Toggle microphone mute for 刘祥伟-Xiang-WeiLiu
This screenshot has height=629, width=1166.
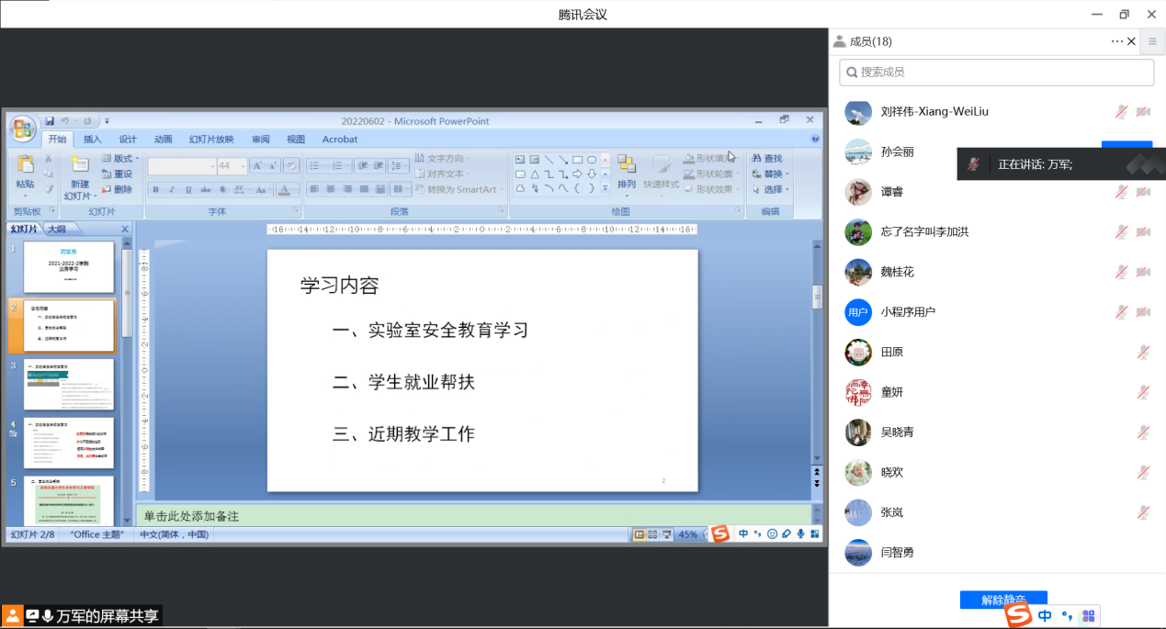point(1121,112)
